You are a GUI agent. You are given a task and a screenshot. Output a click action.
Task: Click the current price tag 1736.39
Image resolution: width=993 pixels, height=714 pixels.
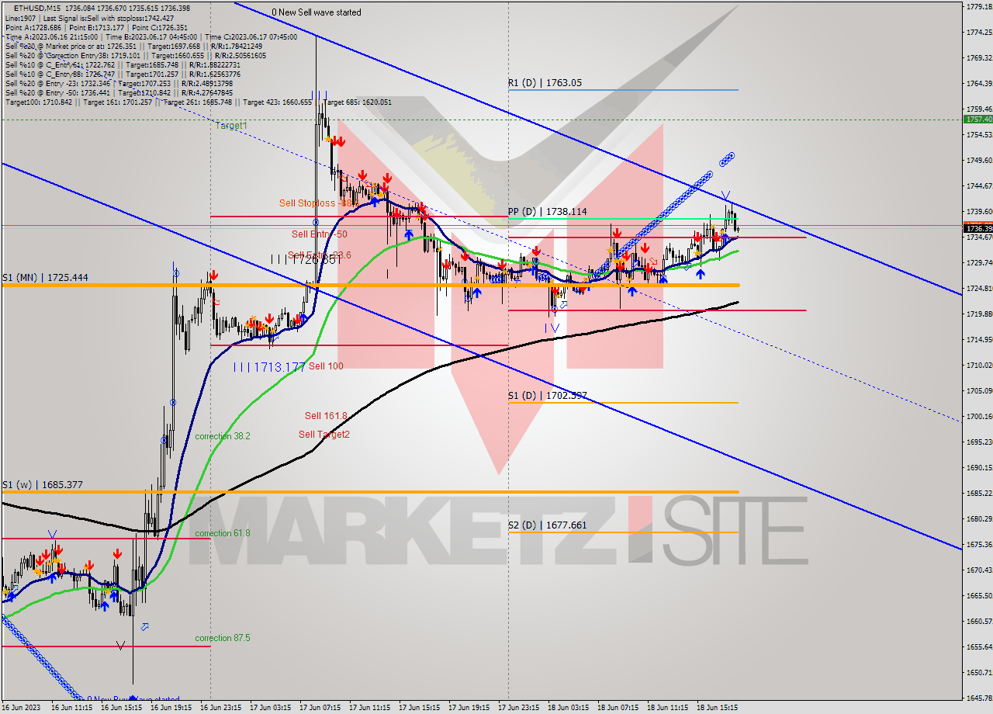click(x=977, y=228)
